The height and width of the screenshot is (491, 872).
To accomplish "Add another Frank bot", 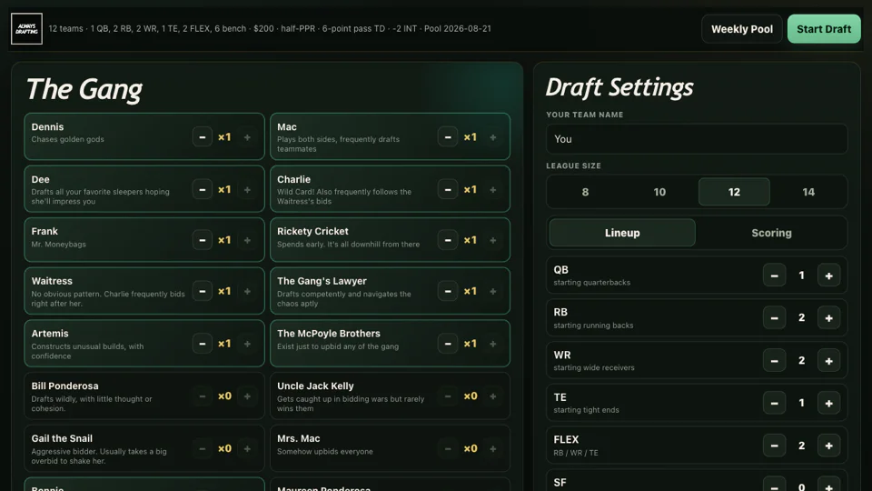I will click(247, 240).
